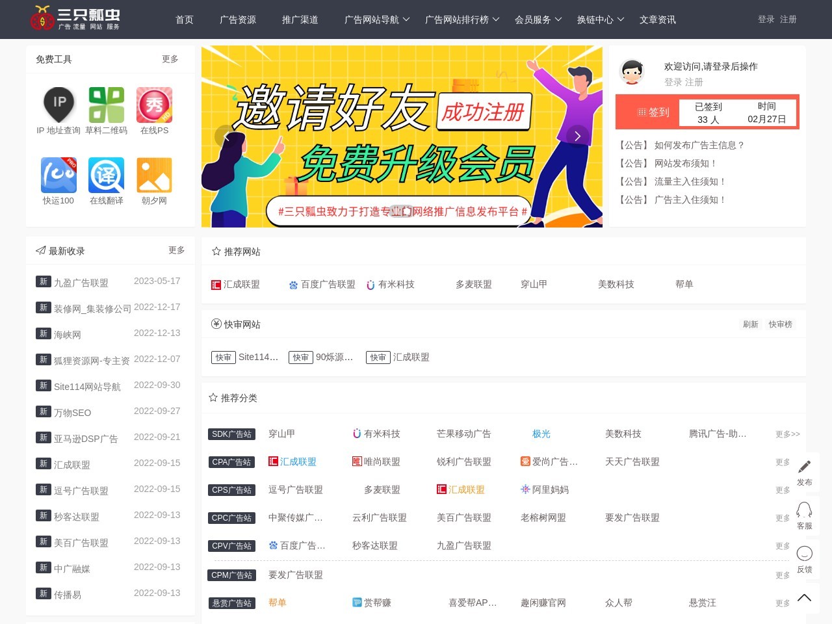Open the 草料二维码 QR code tool

tap(107, 105)
